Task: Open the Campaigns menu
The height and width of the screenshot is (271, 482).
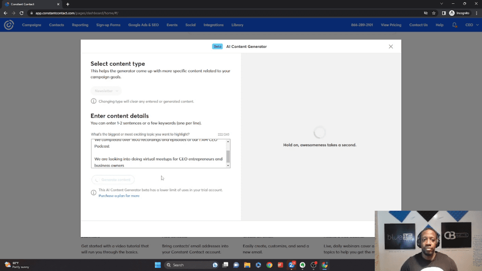Action: point(32,25)
